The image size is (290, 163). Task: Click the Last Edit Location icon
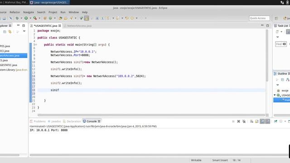coord(127,18)
